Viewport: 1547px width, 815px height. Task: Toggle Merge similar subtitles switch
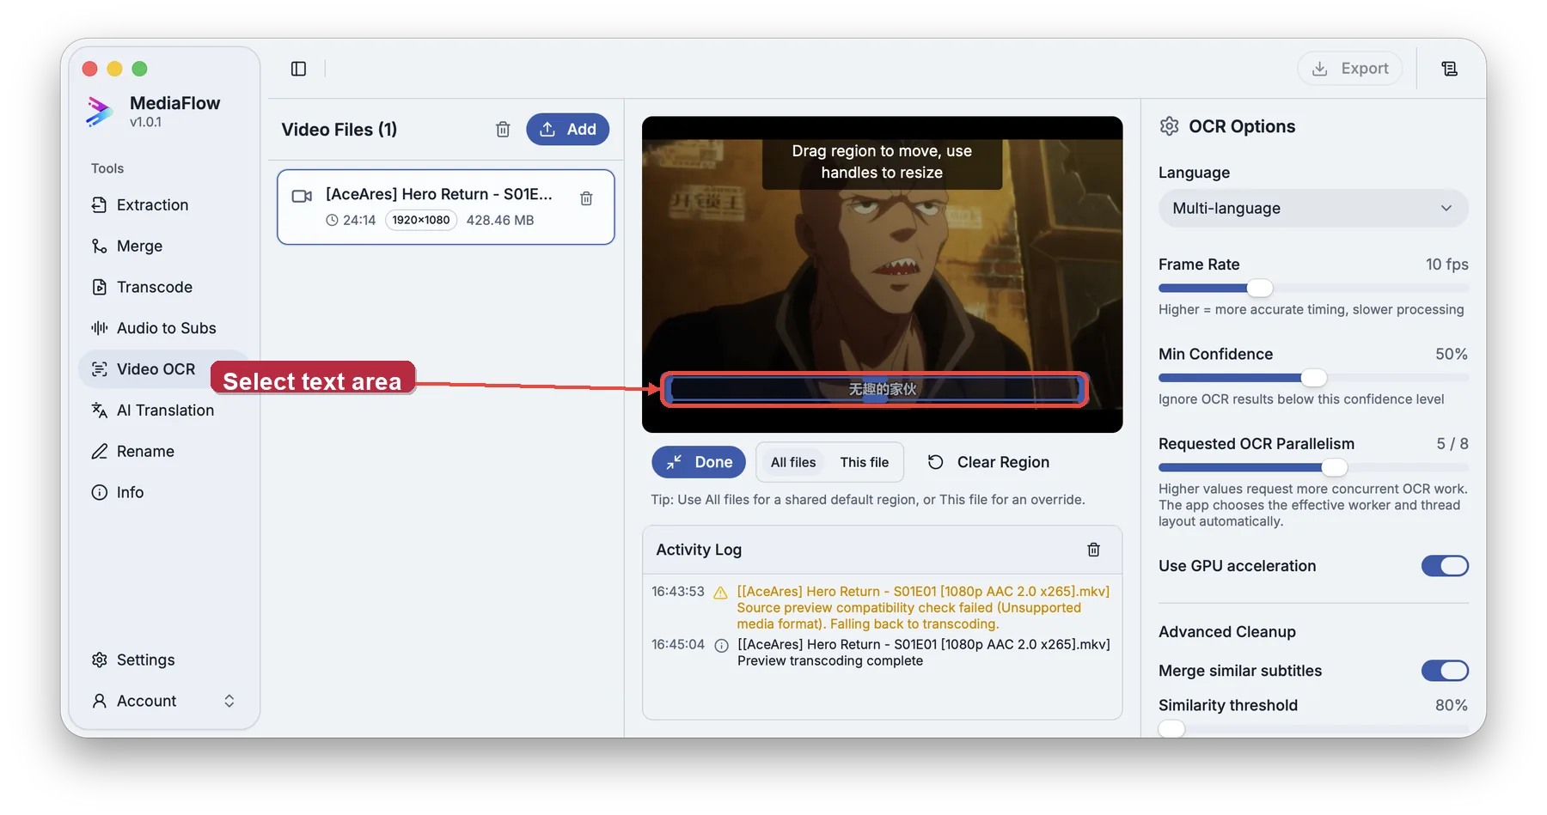pyautogui.click(x=1445, y=671)
